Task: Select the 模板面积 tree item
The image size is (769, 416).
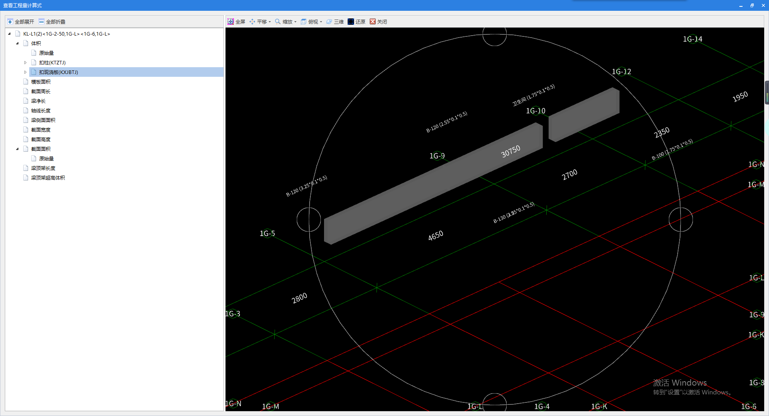Action: click(x=41, y=82)
